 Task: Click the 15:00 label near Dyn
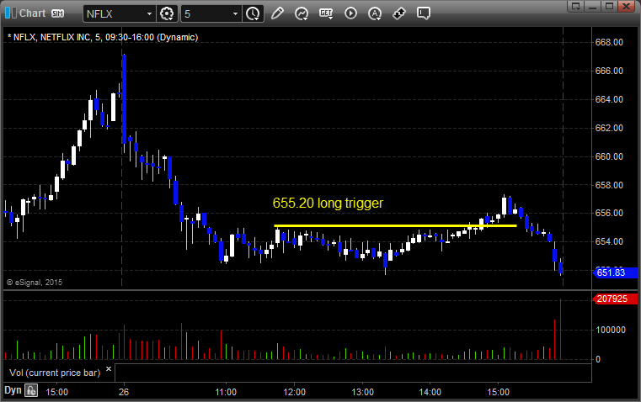point(56,392)
